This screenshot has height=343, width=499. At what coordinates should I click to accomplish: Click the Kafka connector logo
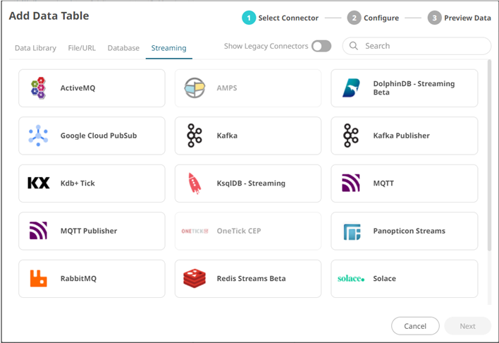pyautogui.click(x=195, y=136)
